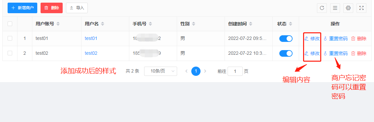The width and height of the screenshot is (374, 122).
Task: Toggle fullscreen with the expand icon
Action: pos(361,8)
